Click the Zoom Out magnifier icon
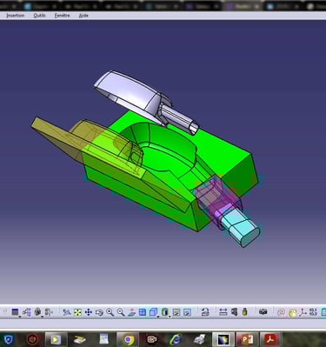Viewport: 326px width, 347px height. click(x=121, y=312)
